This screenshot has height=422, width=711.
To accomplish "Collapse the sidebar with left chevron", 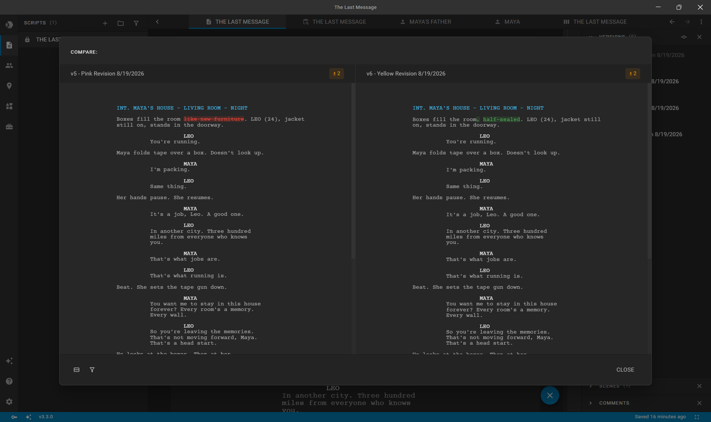I will coord(157,22).
